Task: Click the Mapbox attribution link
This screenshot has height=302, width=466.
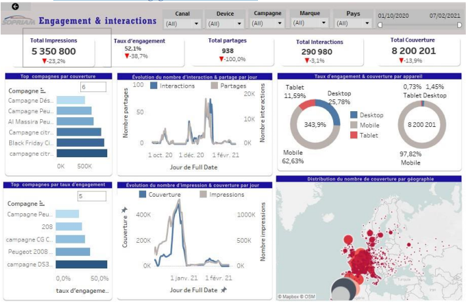Action: (x=288, y=296)
